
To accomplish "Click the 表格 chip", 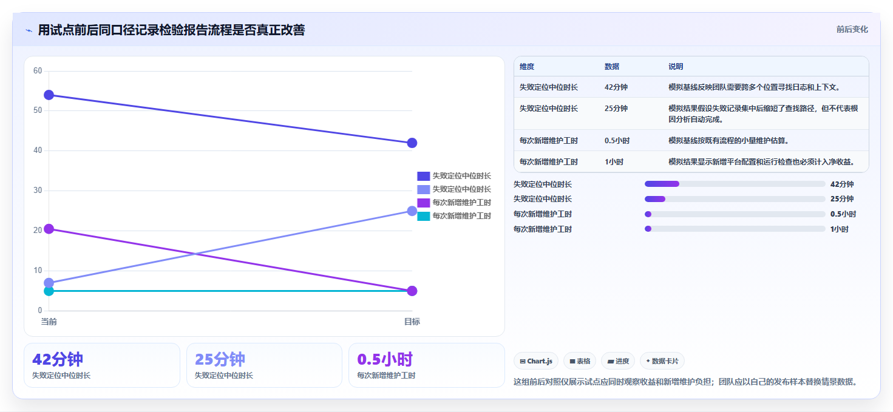I will pos(580,361).
